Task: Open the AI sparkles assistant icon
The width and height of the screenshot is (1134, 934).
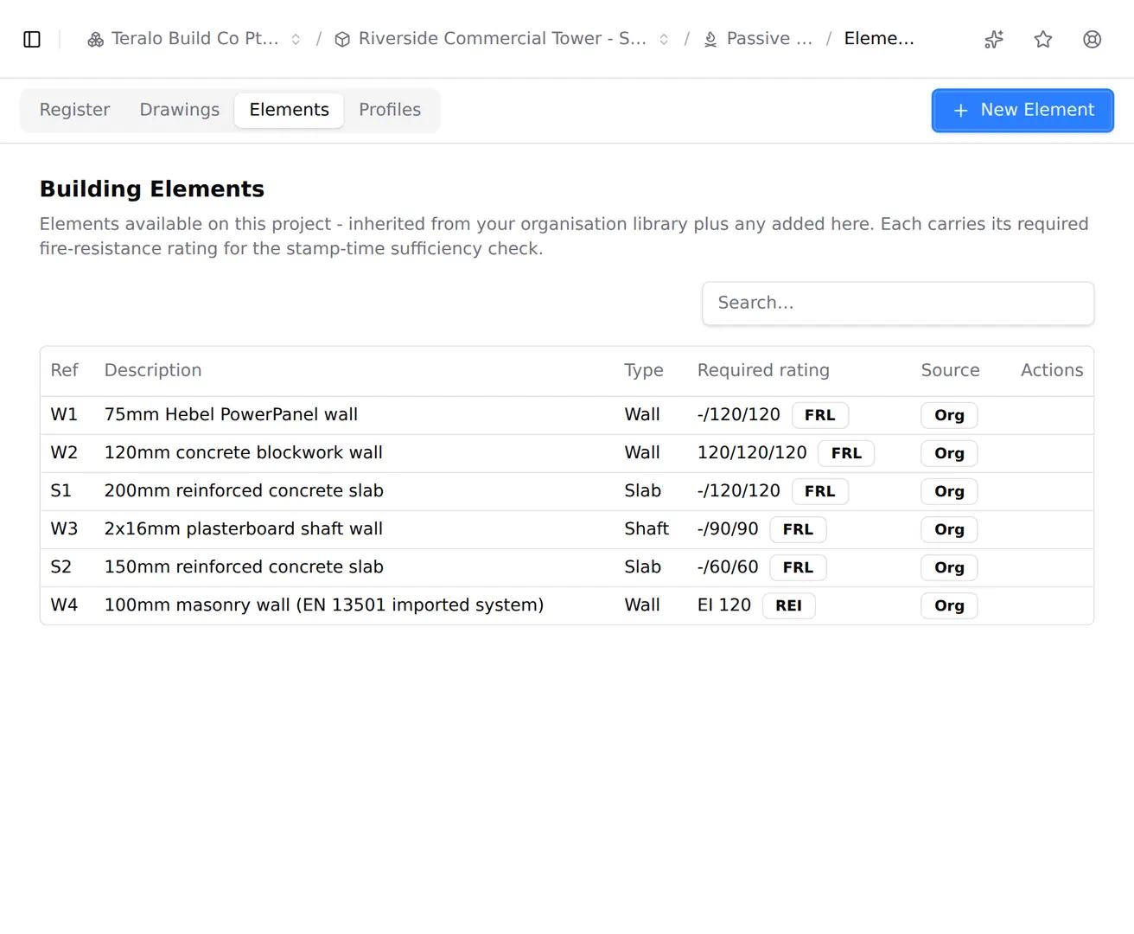Action: pyautogui.click(x=994, y=39)
